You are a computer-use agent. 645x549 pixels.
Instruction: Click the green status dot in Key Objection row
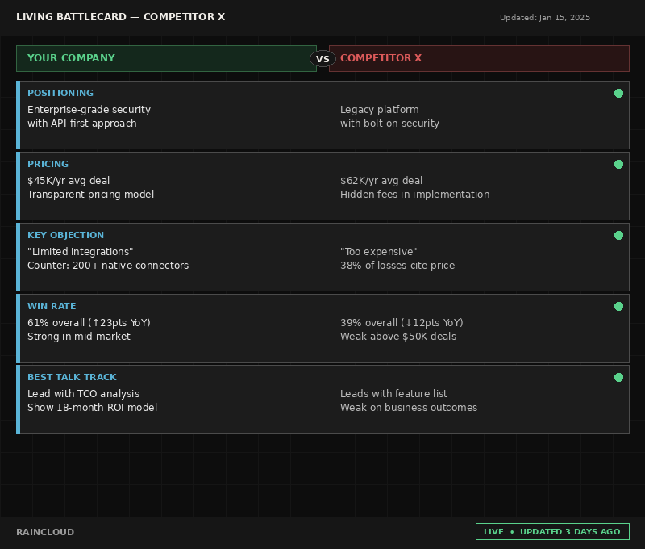[618, 235]
